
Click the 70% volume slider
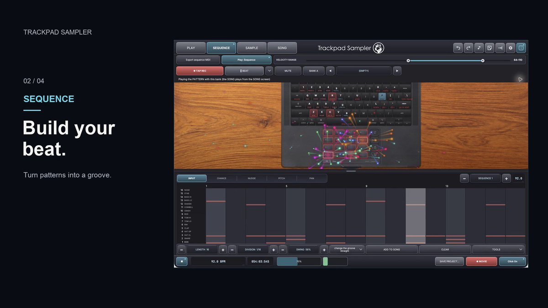pyautogui.click(x=299, y=261)
